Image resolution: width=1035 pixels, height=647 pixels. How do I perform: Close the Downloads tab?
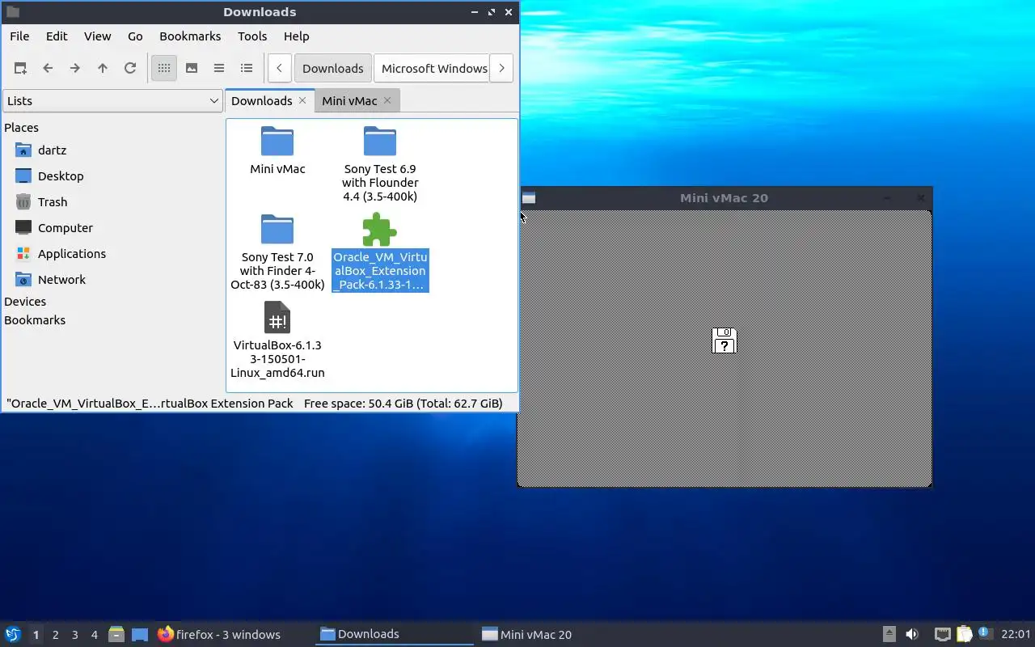[x=302, y=100]
